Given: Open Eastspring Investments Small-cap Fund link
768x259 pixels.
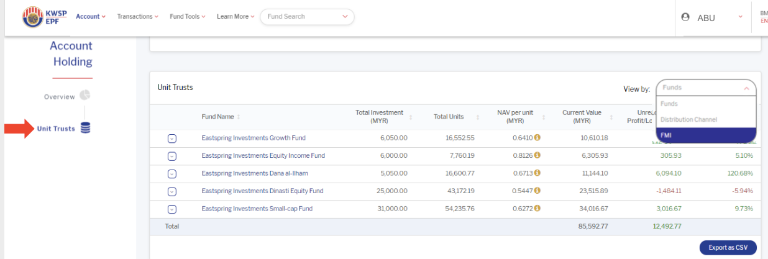Looking at the screenshot, I should click(x=257, y=209).
